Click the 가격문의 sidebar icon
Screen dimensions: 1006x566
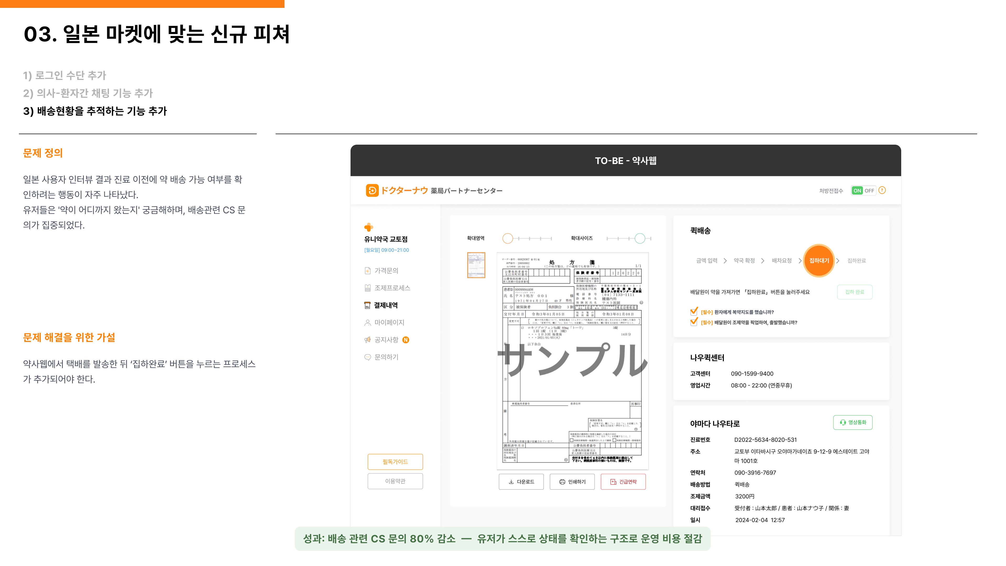click(368, 271)
